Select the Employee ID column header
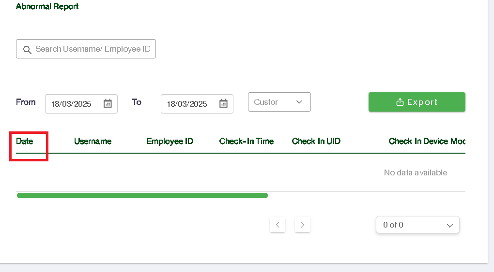Viewport: 494px width, 272px height. tap(170, 141)
